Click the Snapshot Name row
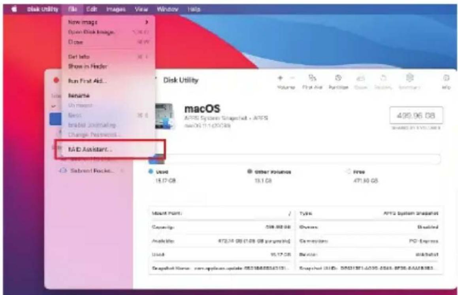This screenshot has height=295, width=458. point(222,268)
